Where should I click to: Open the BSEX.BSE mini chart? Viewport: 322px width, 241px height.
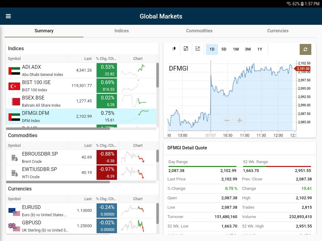134,101
